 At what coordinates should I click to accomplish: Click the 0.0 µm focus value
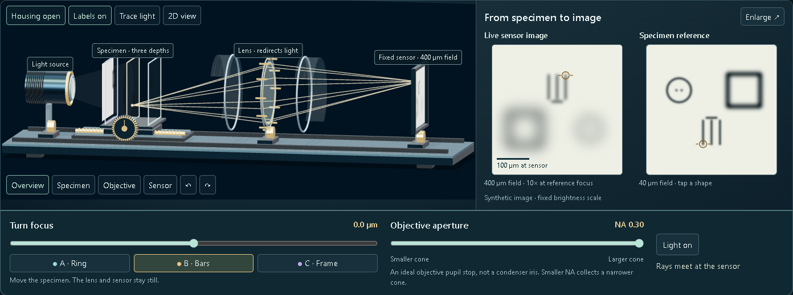[365, 225]
